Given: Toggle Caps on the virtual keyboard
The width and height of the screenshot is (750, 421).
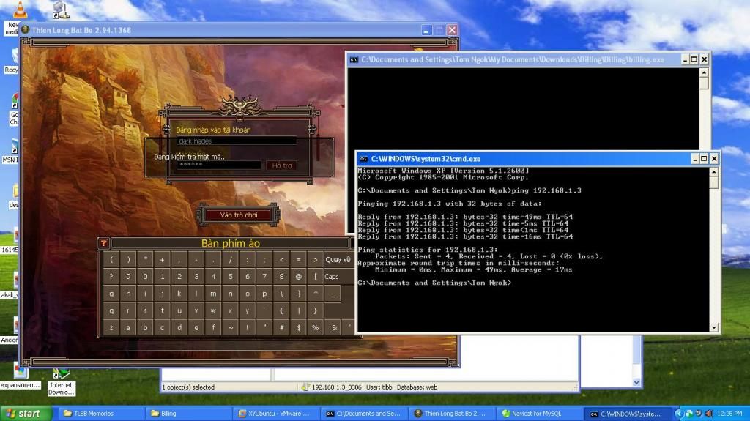Looking at the screenshot, I should coord(332,277).
